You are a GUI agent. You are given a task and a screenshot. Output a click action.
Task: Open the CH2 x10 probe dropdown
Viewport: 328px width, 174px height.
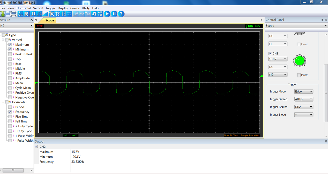[278, 74]
